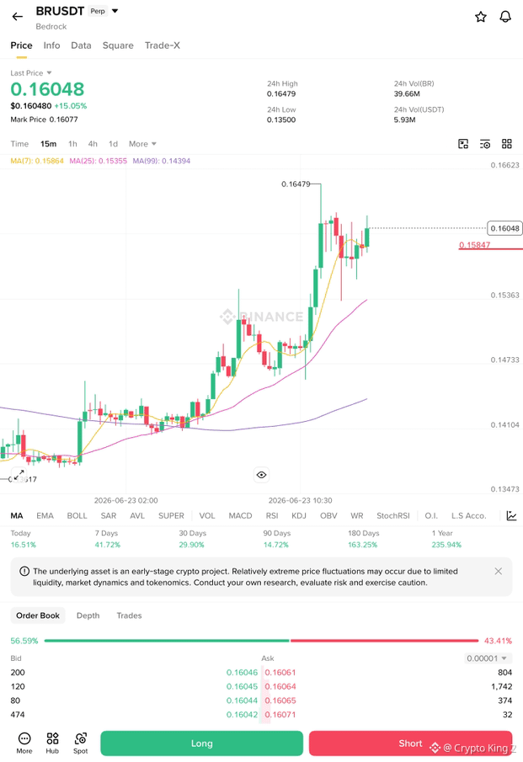Open the grid layout icon
This screenshot has height=762, width=523.
tap(507, 144)
